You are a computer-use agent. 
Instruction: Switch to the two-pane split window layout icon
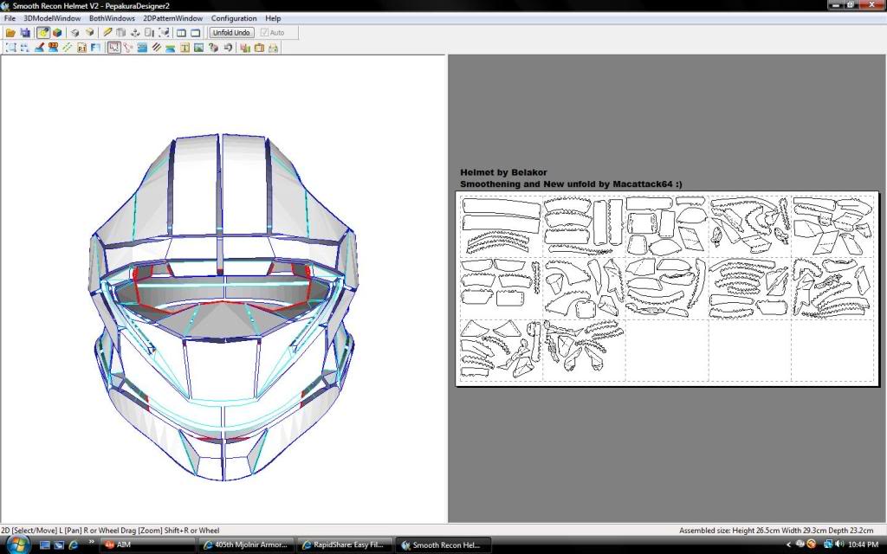181,33
